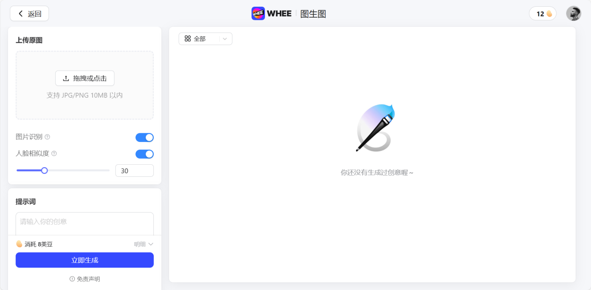The image size is (591, 290).
Task: Expand the 明细 cost details
Action: click(x=143, y=244)
